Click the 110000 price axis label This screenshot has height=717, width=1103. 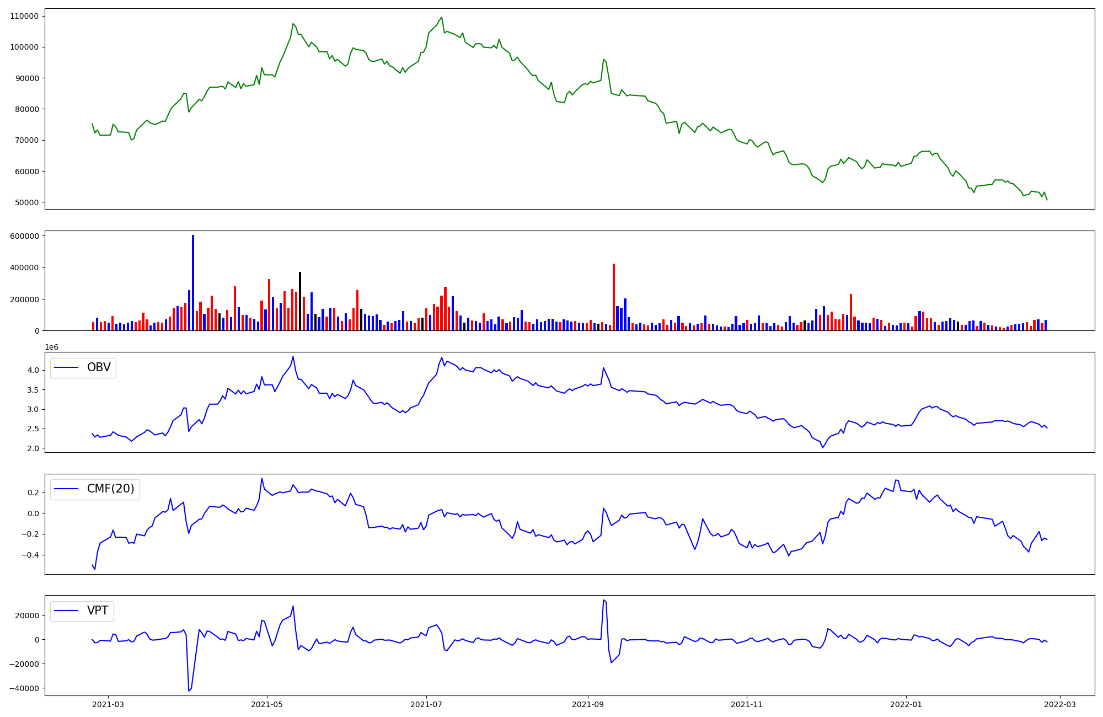pyautogui.click(x=24, y=16)
